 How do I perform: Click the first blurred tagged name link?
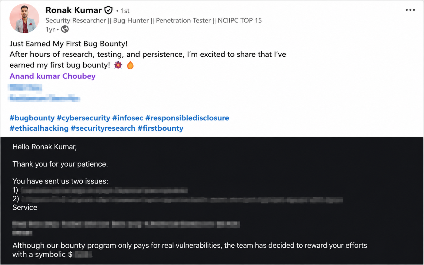pyautogui.click(x=26, y=88)
